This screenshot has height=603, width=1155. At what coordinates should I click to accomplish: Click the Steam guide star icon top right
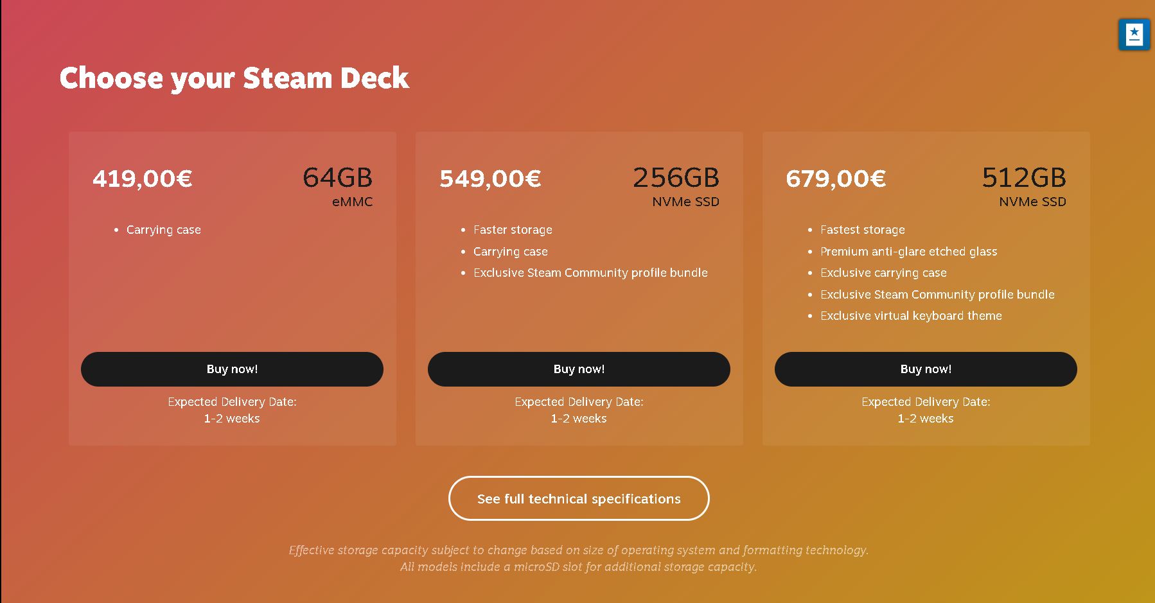[1134, 35]
